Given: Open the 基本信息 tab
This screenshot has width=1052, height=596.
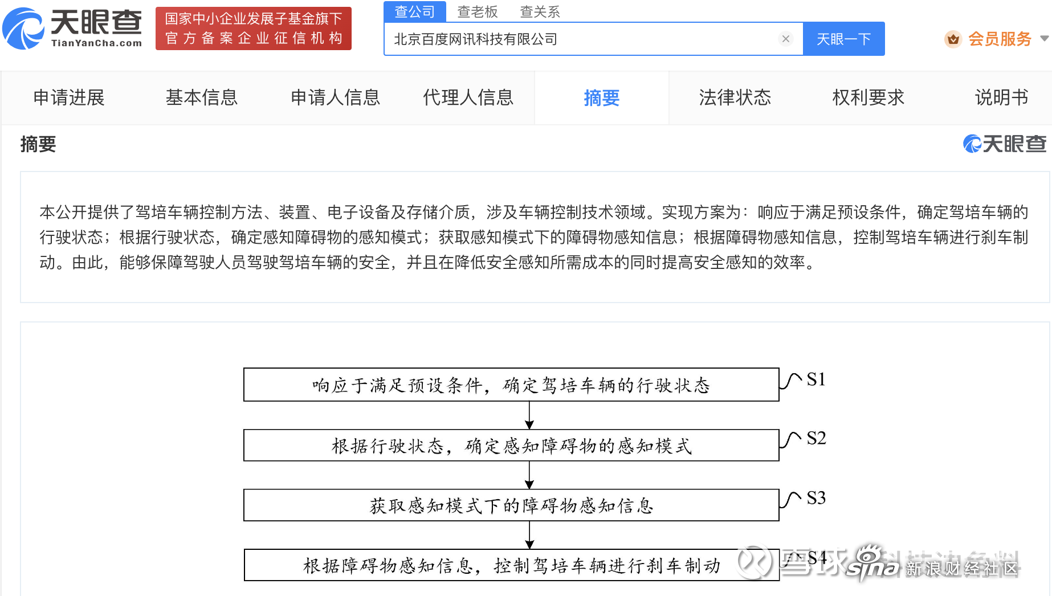Looking at the screenshot, I should 202,97.
